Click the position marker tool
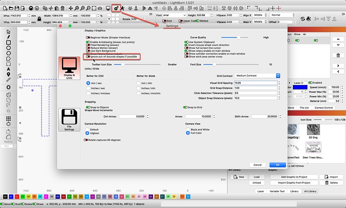346x208 pixels. (9, 80)
